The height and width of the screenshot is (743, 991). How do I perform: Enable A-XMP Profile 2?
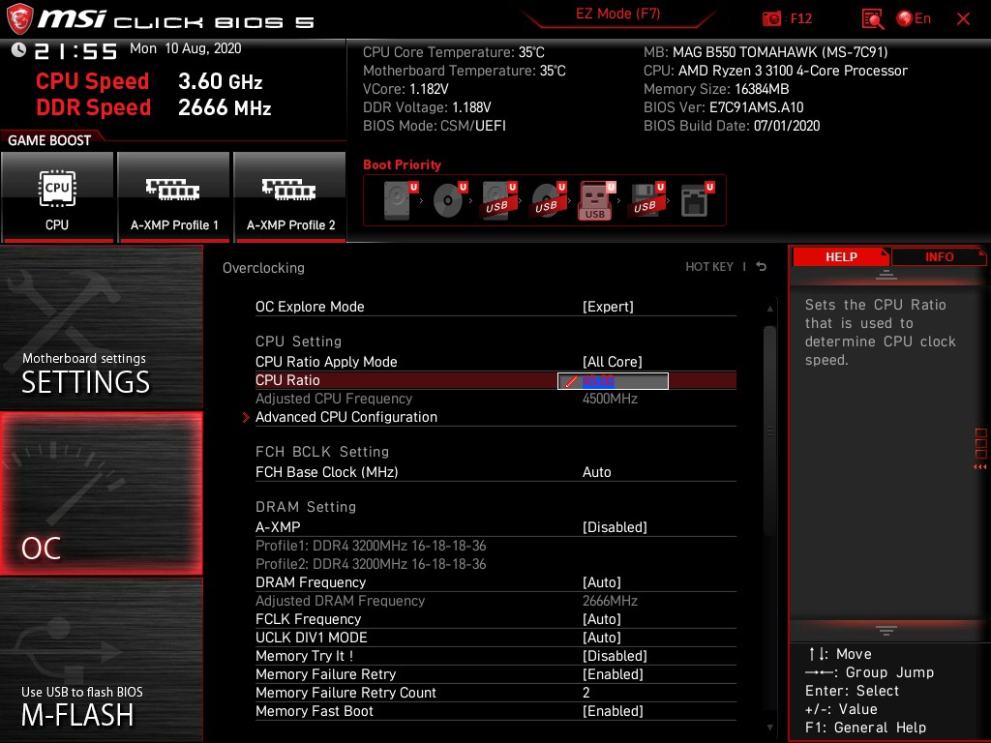click(x=290, y=196)
